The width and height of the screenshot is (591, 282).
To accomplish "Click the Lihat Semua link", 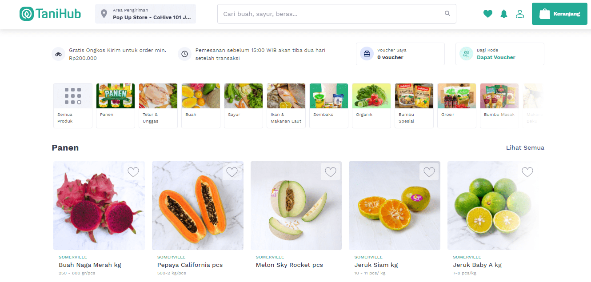I will click(525, 148).
